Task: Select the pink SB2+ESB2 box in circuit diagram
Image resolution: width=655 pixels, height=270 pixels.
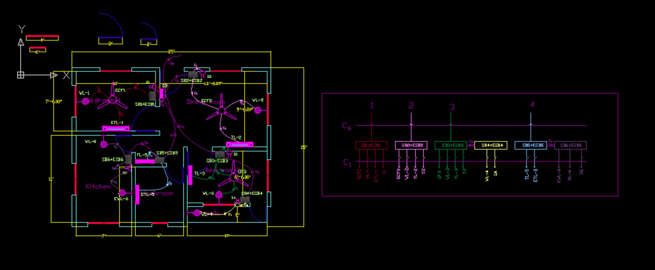Action: pyautogui.click(x=411, y=145)
